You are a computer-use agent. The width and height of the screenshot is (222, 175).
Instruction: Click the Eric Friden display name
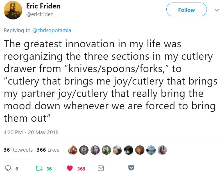pyautogui.click(x=43, y=6)
